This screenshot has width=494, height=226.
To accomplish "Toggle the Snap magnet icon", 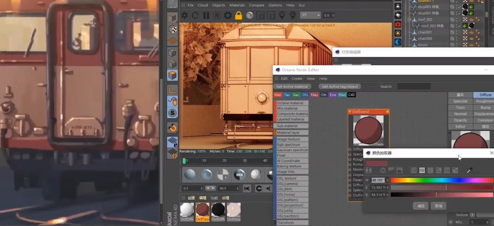I will [x=172, y=127].
